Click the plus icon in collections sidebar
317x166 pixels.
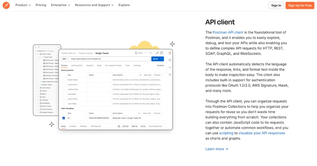[x=35, y=47]
